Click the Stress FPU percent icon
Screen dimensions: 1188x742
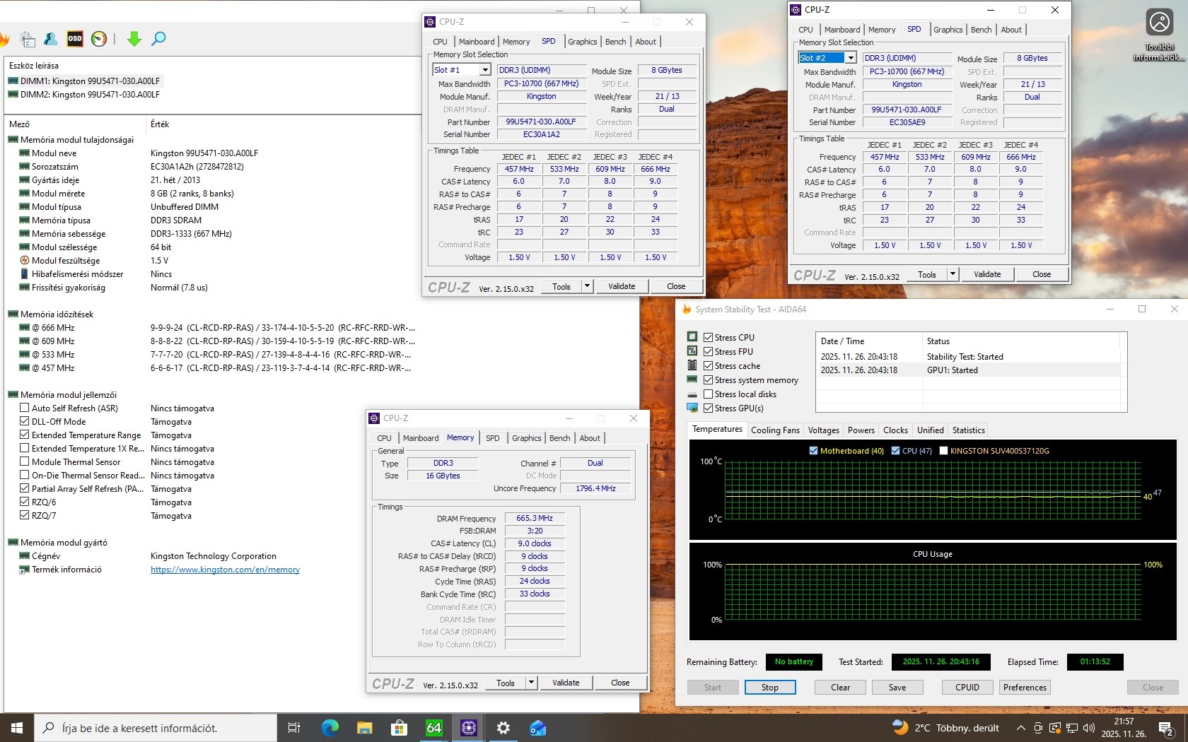(692, 351)
